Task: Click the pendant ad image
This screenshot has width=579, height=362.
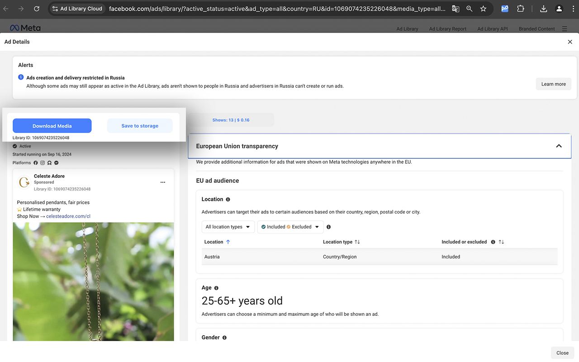Action: (x=93, y=281)
